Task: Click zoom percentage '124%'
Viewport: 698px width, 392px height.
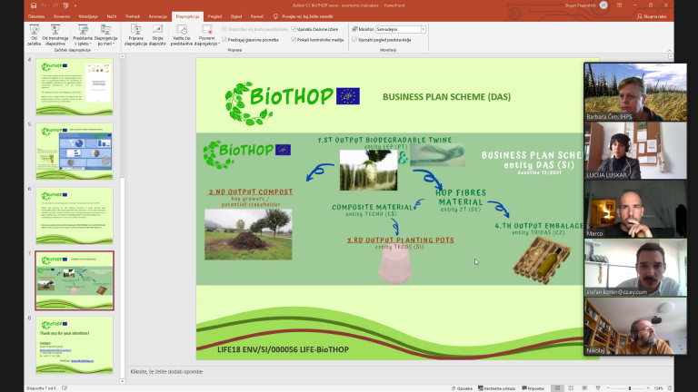Action: click(658, 388)
